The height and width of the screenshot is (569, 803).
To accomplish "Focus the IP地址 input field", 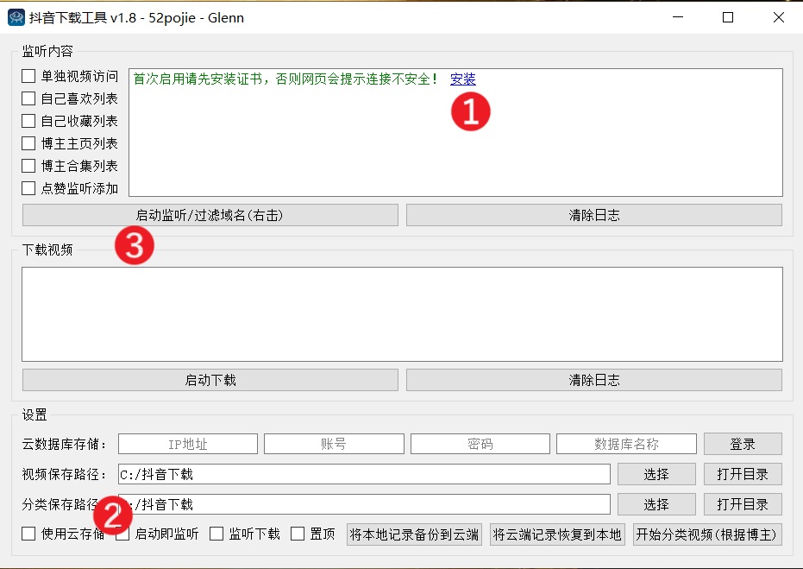I will [188, 444].
